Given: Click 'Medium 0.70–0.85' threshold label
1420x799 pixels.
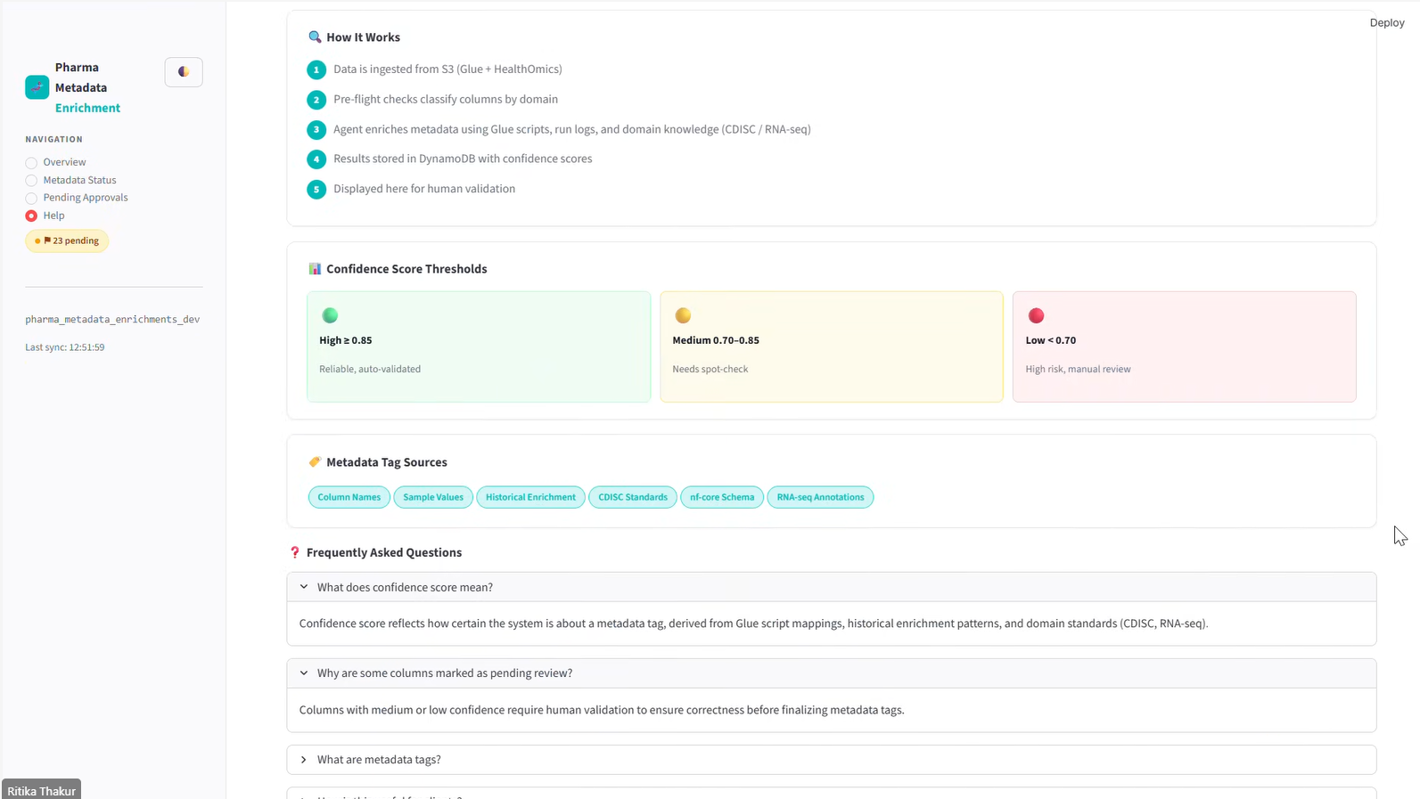Looking at the screenshot, I should (716, 340).
